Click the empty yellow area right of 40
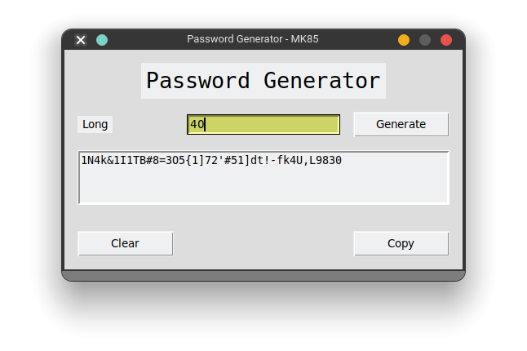The width and height of the screenshot is (527, 351). click(x=272, y=124)
